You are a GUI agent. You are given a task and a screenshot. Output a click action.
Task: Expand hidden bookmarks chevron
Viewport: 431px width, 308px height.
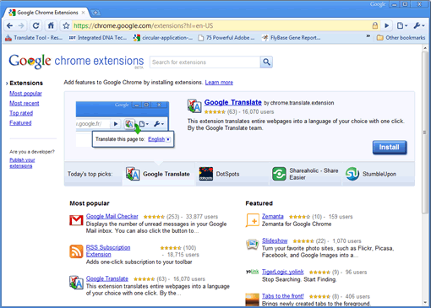click(368, 36)
